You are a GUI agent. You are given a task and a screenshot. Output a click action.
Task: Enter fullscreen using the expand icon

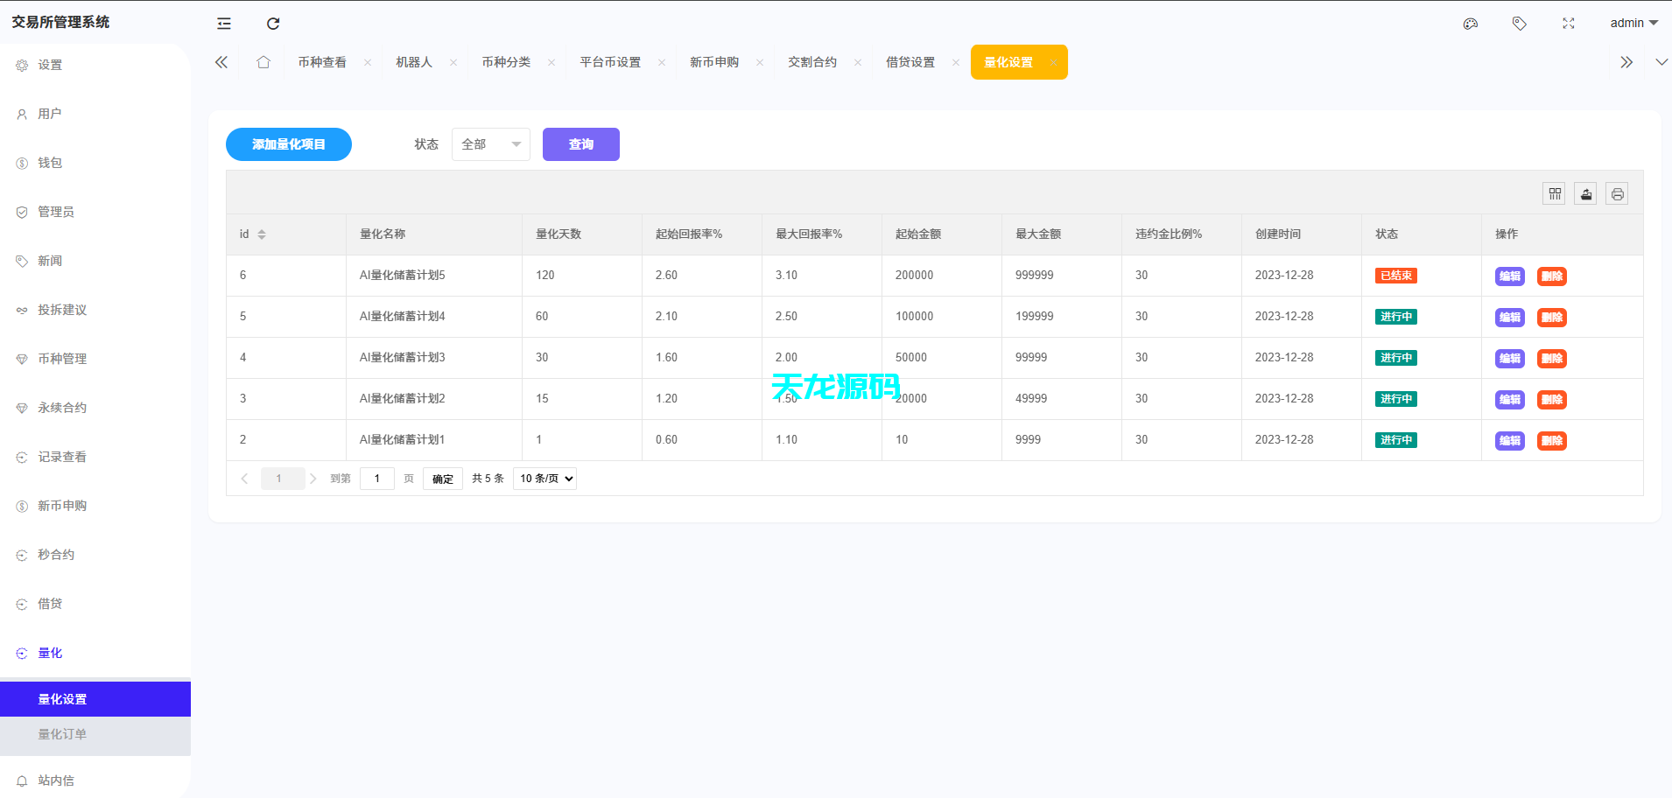tap(1568, 24)
